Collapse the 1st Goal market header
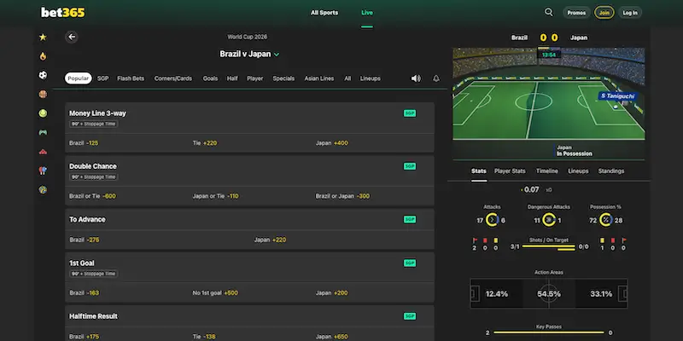The image size is (683, 341). (x=249, y=268)
